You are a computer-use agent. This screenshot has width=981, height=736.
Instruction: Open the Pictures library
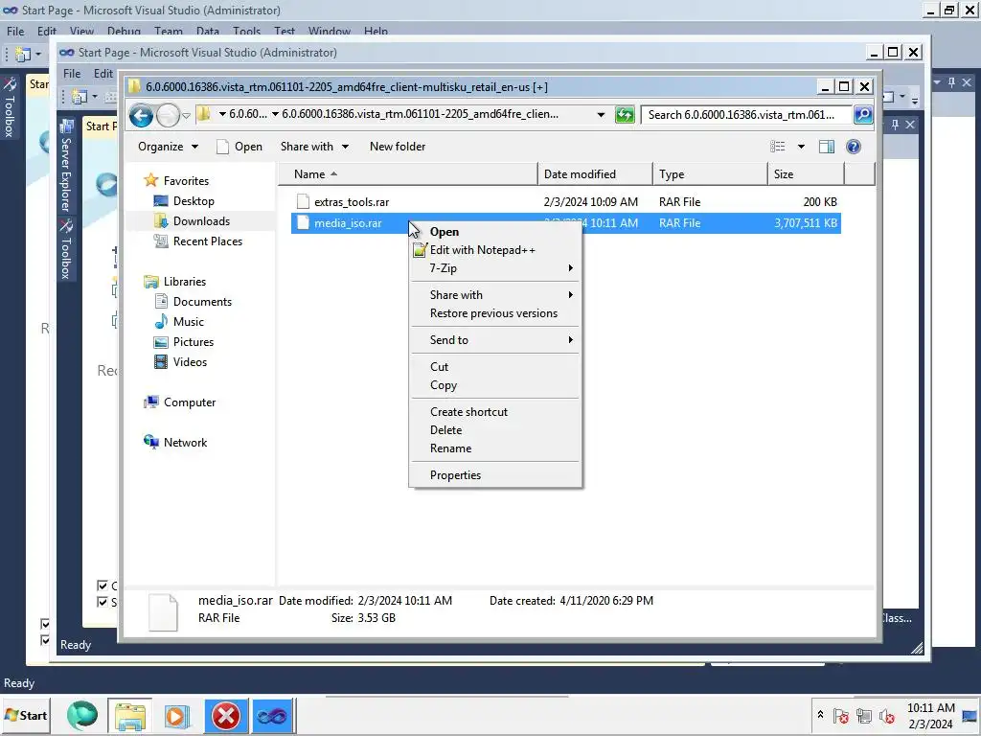click(194, 342)
